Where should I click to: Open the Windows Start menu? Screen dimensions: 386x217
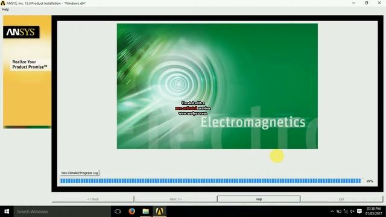coord(7,212)
